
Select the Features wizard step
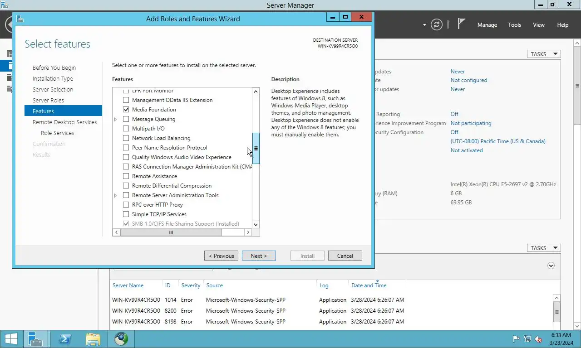(63, 111)
